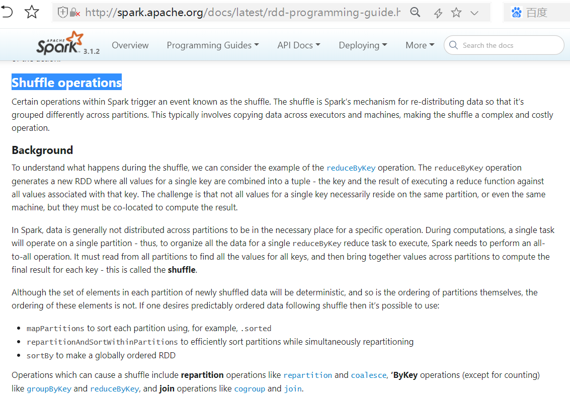Expand the More menu
Viewport: 570px width, 395px height.
420,45
